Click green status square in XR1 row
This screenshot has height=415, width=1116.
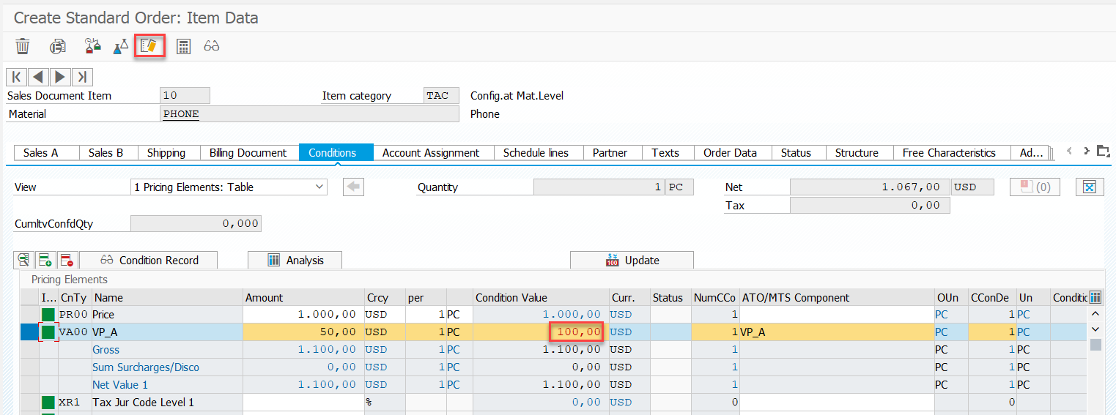click(48, 403)
